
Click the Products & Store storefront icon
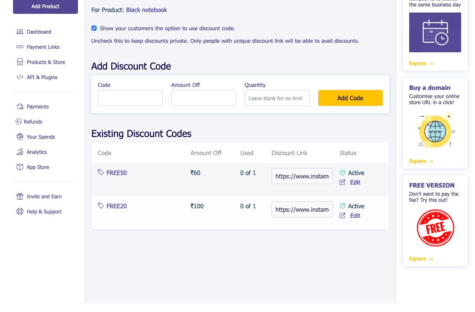pyautogui.click(x=19, y=62)
